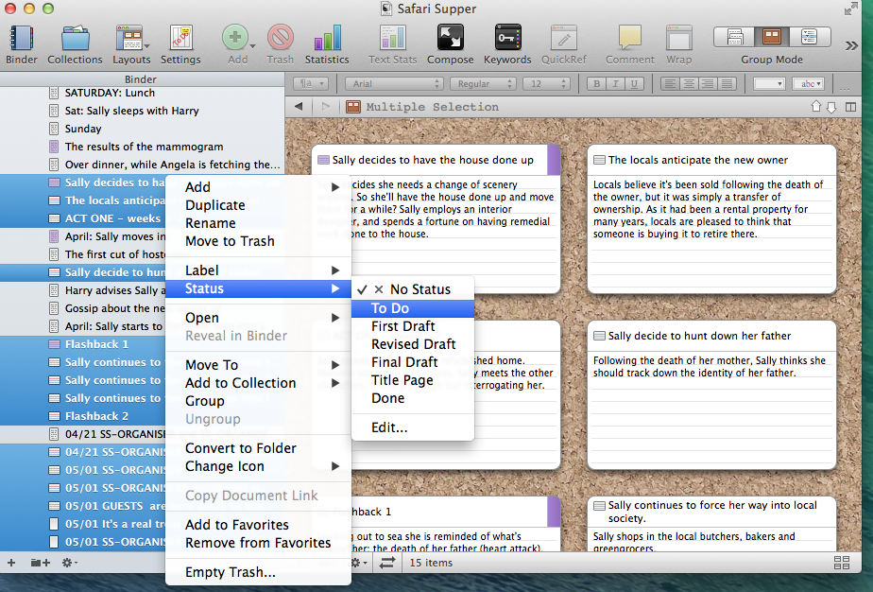Click the corkboard icon beside Multiple Selection
Viewport: 873px width, 592px height.
click(353, 107)
